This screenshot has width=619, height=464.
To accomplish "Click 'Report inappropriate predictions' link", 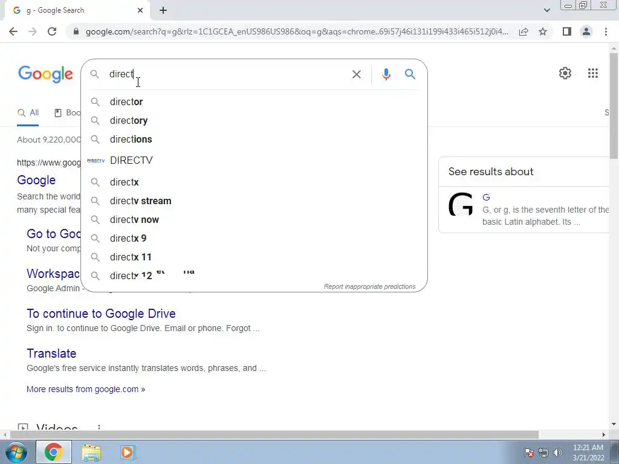I will pos(369,286).
